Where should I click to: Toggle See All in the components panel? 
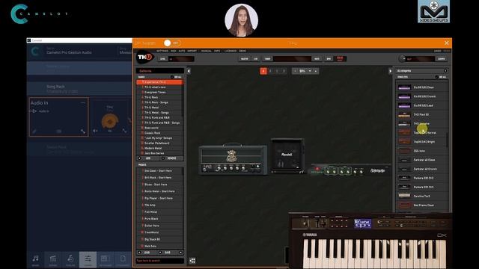[x=441, y=77]
